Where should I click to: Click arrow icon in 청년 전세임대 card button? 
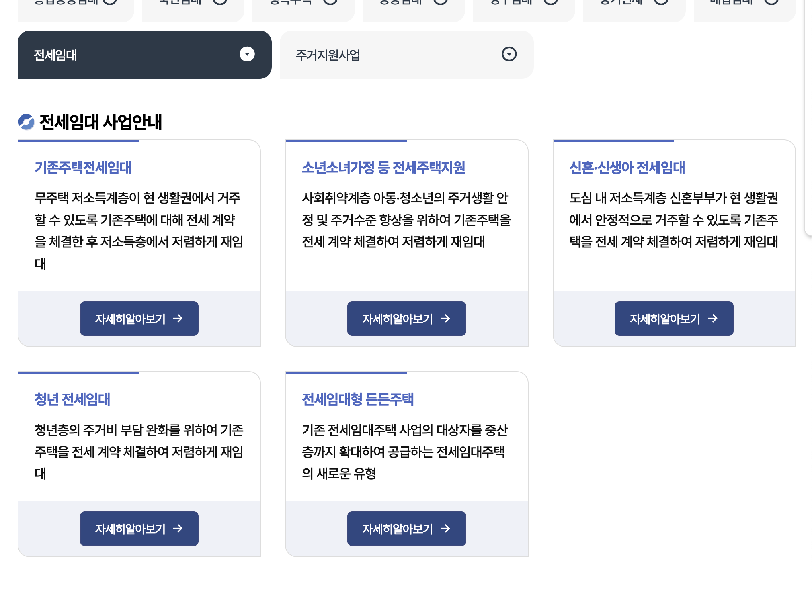coord(178,529)
